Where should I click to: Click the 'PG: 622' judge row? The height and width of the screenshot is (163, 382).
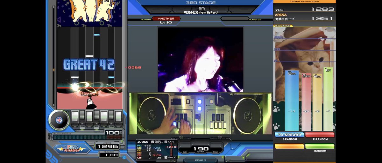click(144, 146)
